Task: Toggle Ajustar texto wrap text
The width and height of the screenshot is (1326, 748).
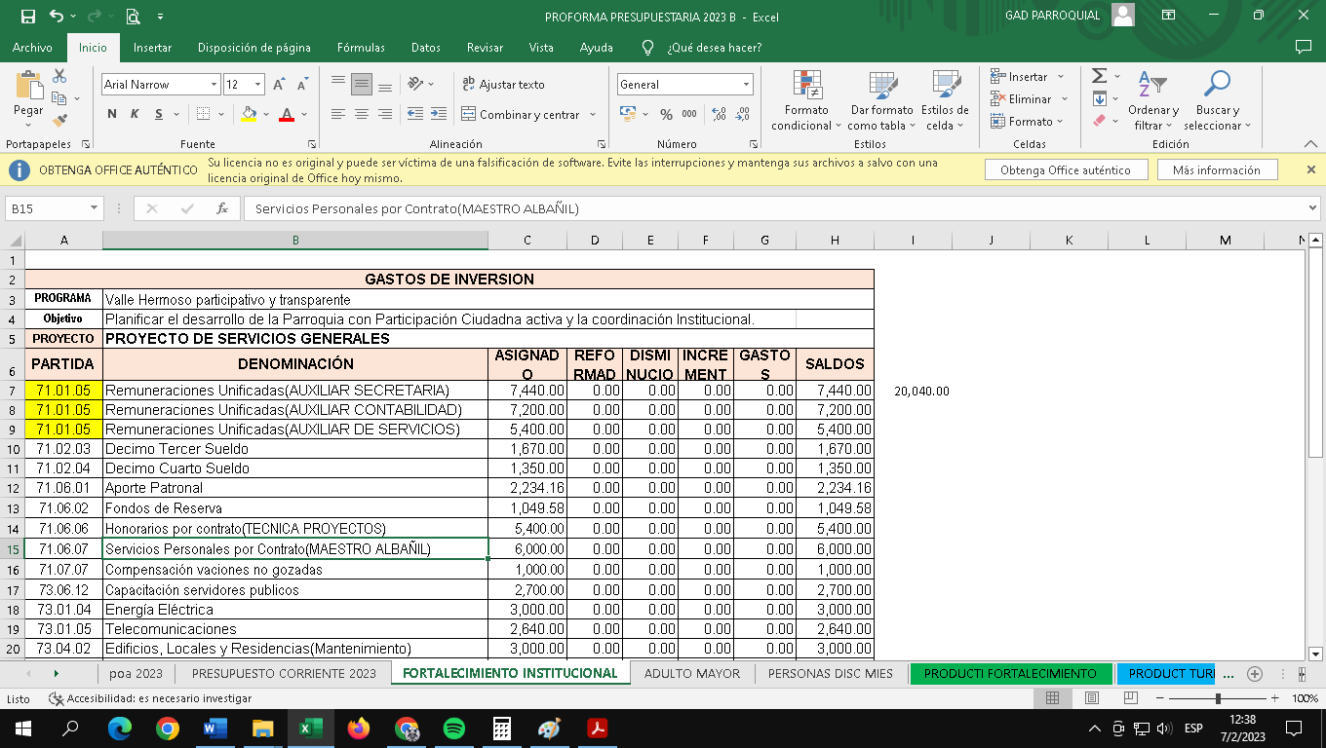Action: pyautogui.click(x=503, y=85)
